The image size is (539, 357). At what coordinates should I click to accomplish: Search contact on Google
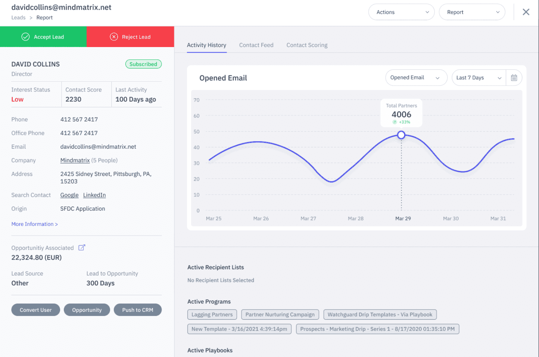click(69, 195)
